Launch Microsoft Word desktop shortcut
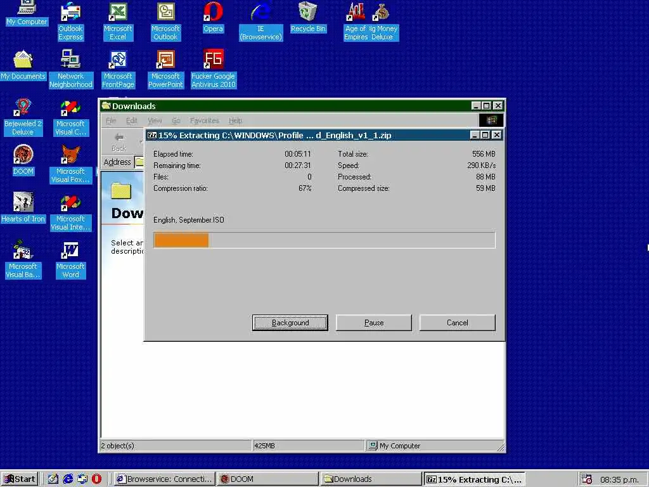Image resolution: width=649 pixels, height=487 pixels. [x=70, y=259]
